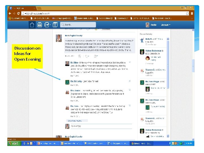The height and width of the screenshot is (153, 204).
Task: Switch to the Edmodo Chrome taskbar button
Action: (141, 143)
